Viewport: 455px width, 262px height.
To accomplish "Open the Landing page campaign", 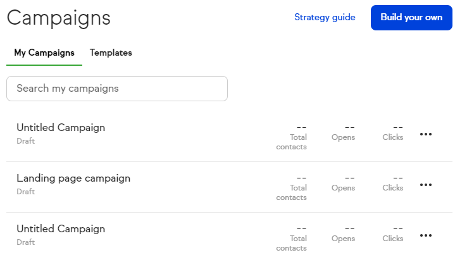I will click(x=73, y=178).
